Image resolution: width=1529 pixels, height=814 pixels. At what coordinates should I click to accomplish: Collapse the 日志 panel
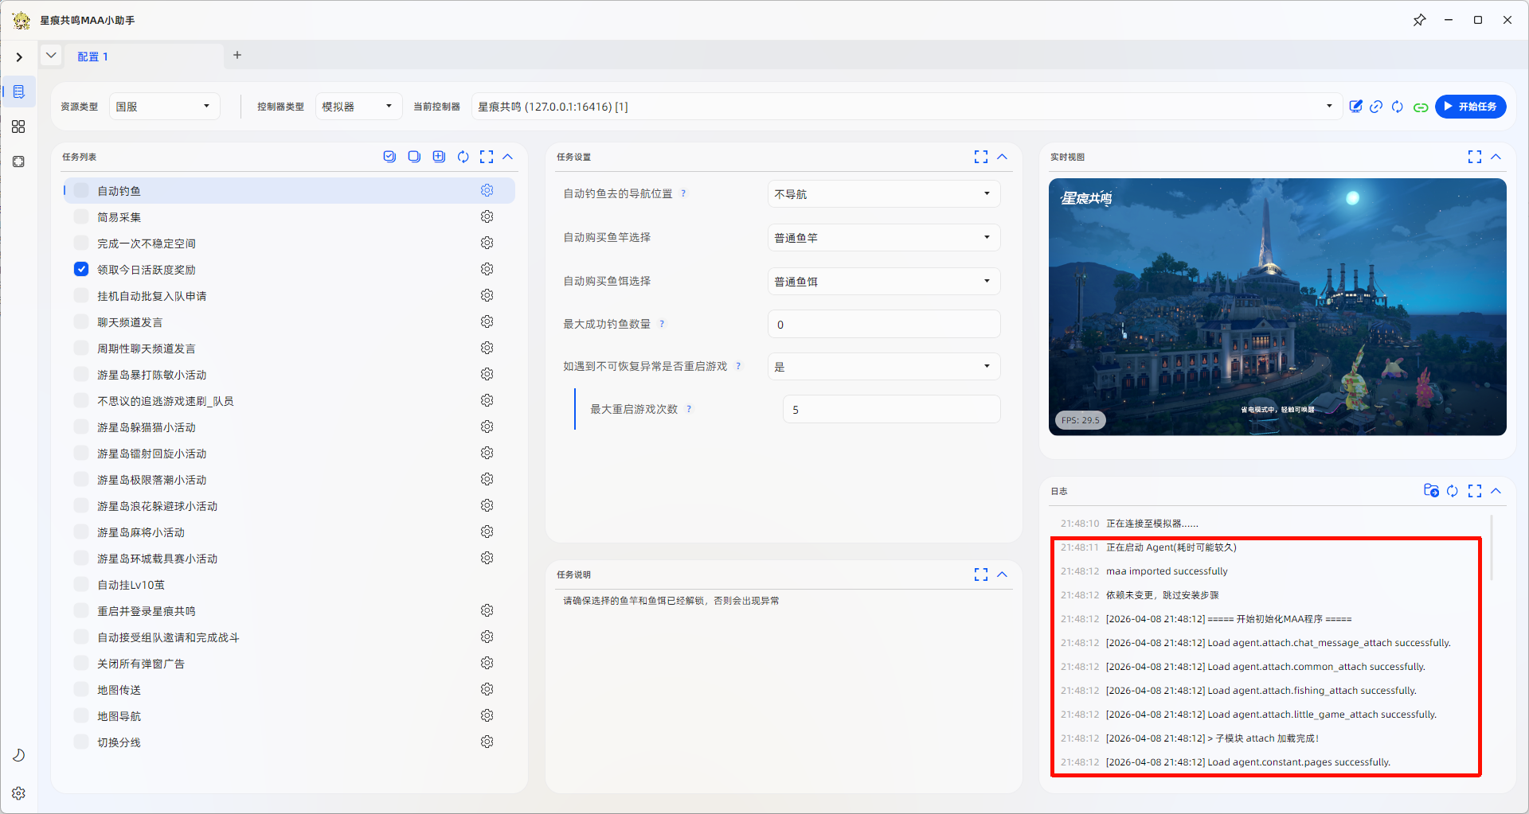[x=1496, y=491]
